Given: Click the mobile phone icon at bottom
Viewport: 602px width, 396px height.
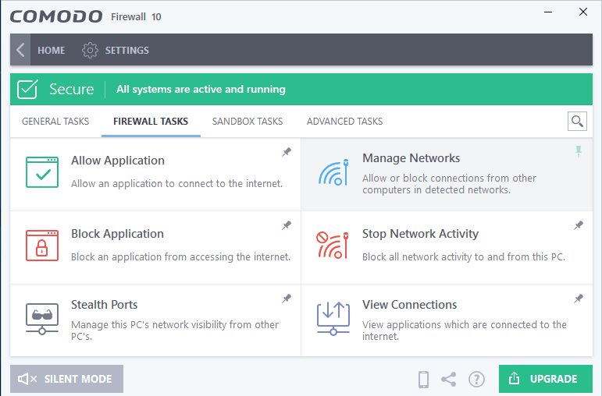Looking at the screenshot, I should tap(423, 379).
